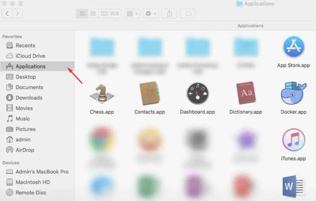Viewport: 316px width, 201px height.
Task: Click the Share toolbar button
Action: [x=169, y=13]
